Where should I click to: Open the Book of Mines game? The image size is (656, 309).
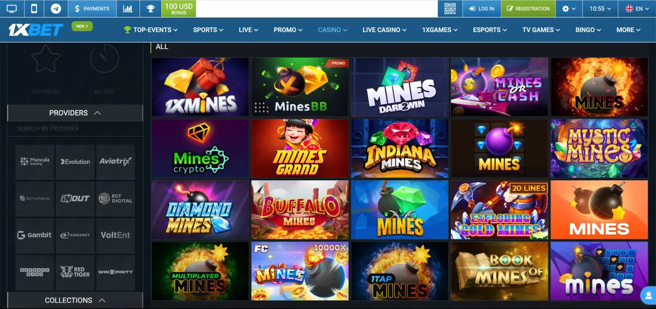click(x=499, y=271)
